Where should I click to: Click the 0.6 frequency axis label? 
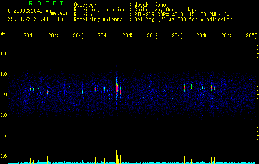[3, 156]
